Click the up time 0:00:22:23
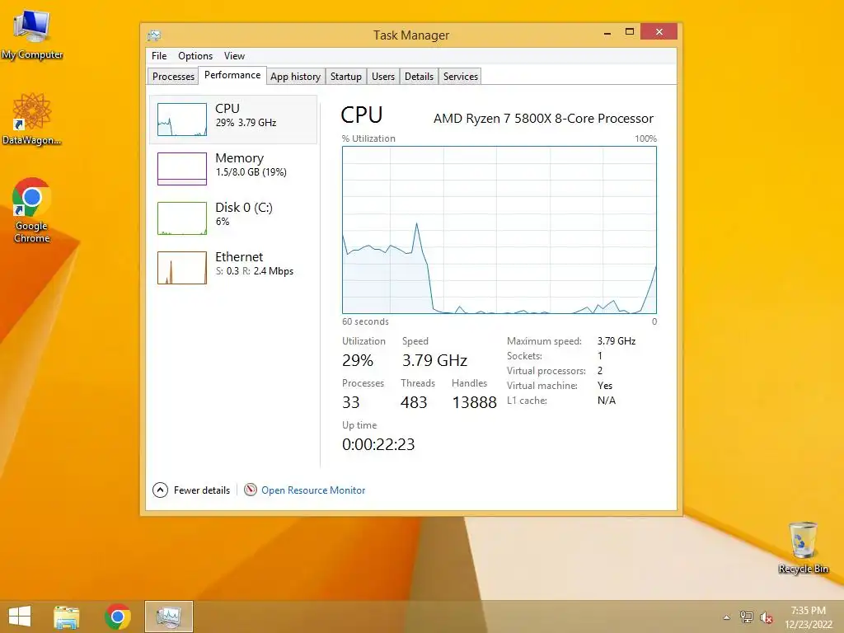Image resolution: width=844 pixels, height=633 pixels. point(378,444)
